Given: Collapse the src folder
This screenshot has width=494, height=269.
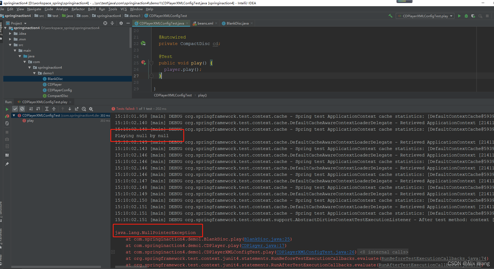Looking at the screenshot, I should point(10,45).
